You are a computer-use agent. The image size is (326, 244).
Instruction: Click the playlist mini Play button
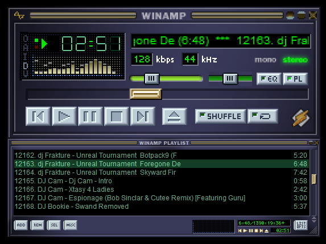pos(245,231)
